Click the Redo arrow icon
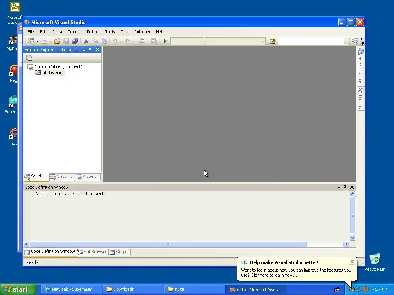Viewport: 394px width, 295px height. point(128,41)
